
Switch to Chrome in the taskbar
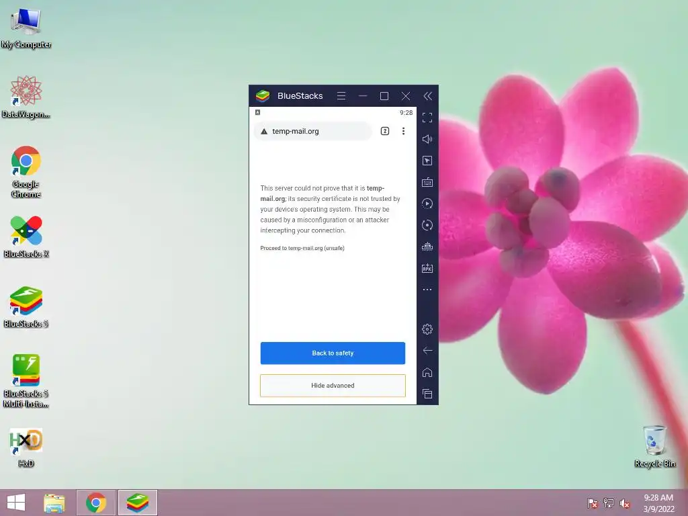96,503
